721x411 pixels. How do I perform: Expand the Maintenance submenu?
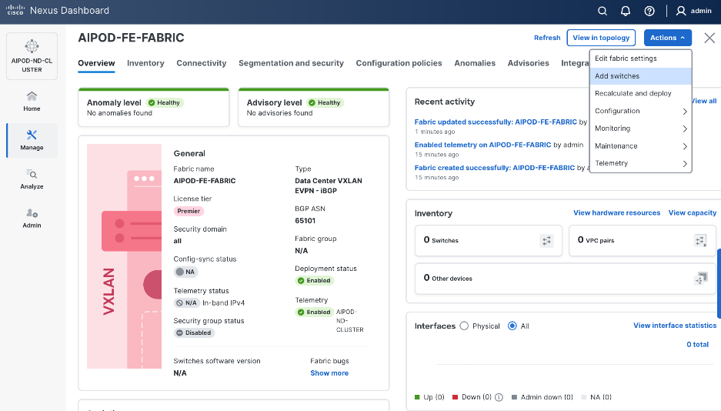[640, 145]
